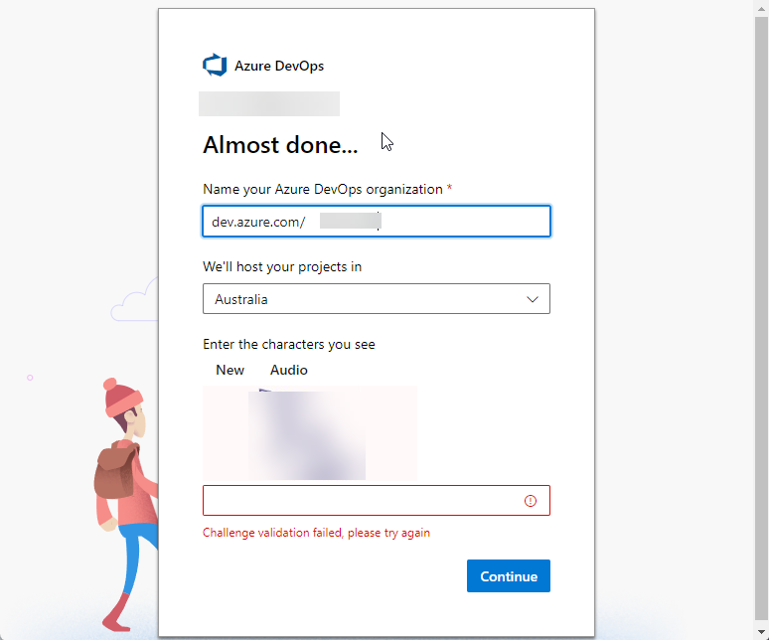Request a New captcha challenge
The height and width of the screenshot is (640, 769).
pos(231,370)
